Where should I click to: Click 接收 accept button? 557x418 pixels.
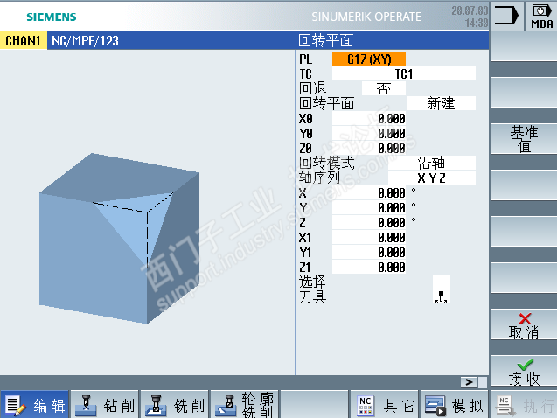[524, 371]
